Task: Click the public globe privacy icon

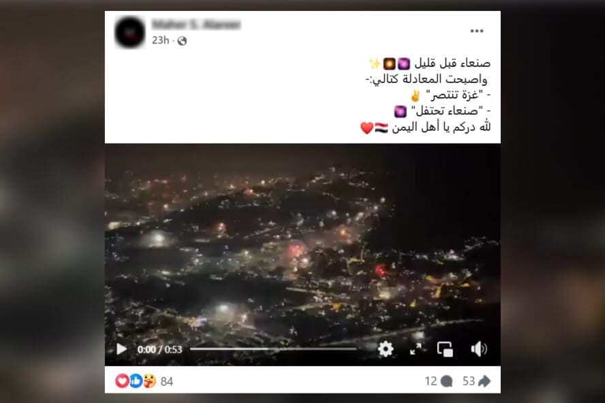Action: click(x=182, y=41)
